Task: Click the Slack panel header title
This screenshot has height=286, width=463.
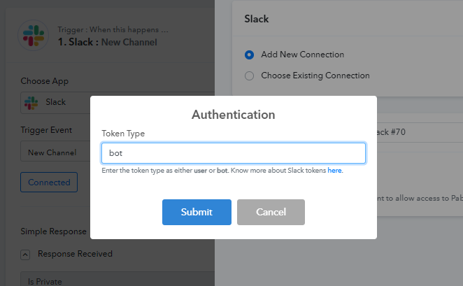Action: (257, 19)
